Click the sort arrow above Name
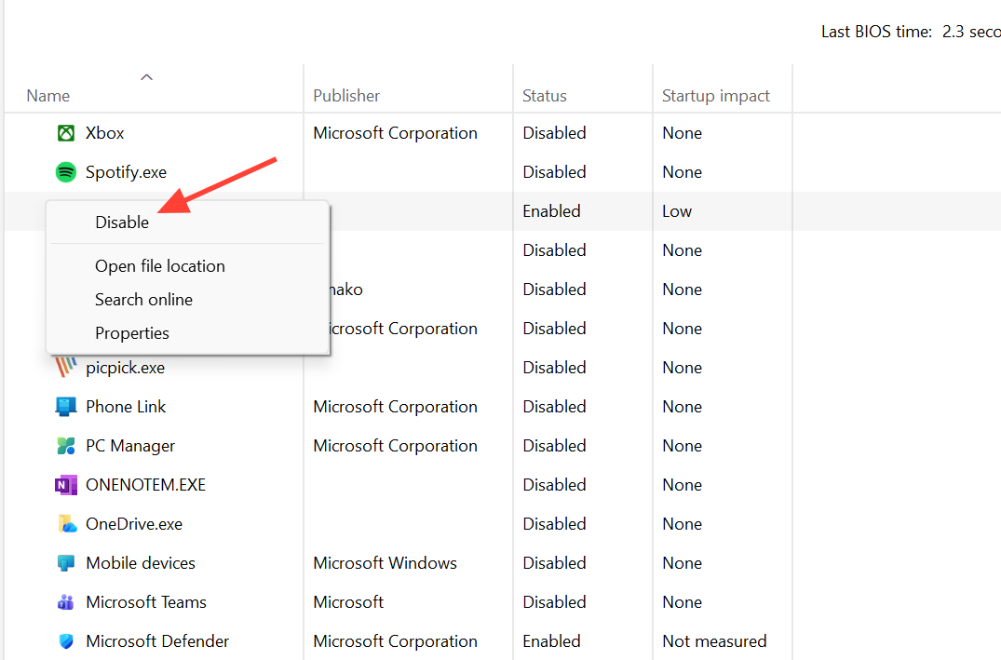This screenshot has width=1001, height=660. coord(147,77)
